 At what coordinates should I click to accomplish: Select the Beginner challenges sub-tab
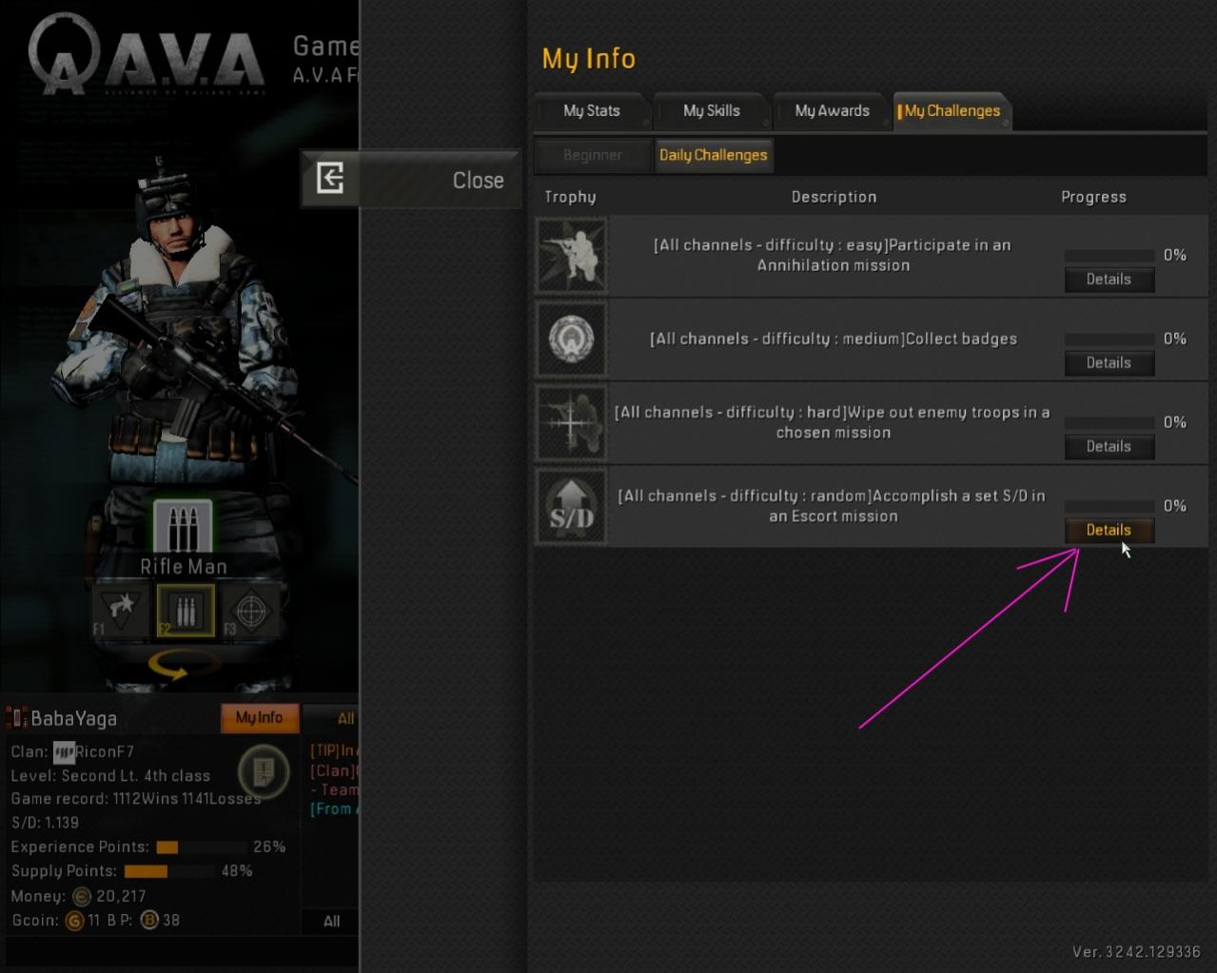[x=592, y=155]
